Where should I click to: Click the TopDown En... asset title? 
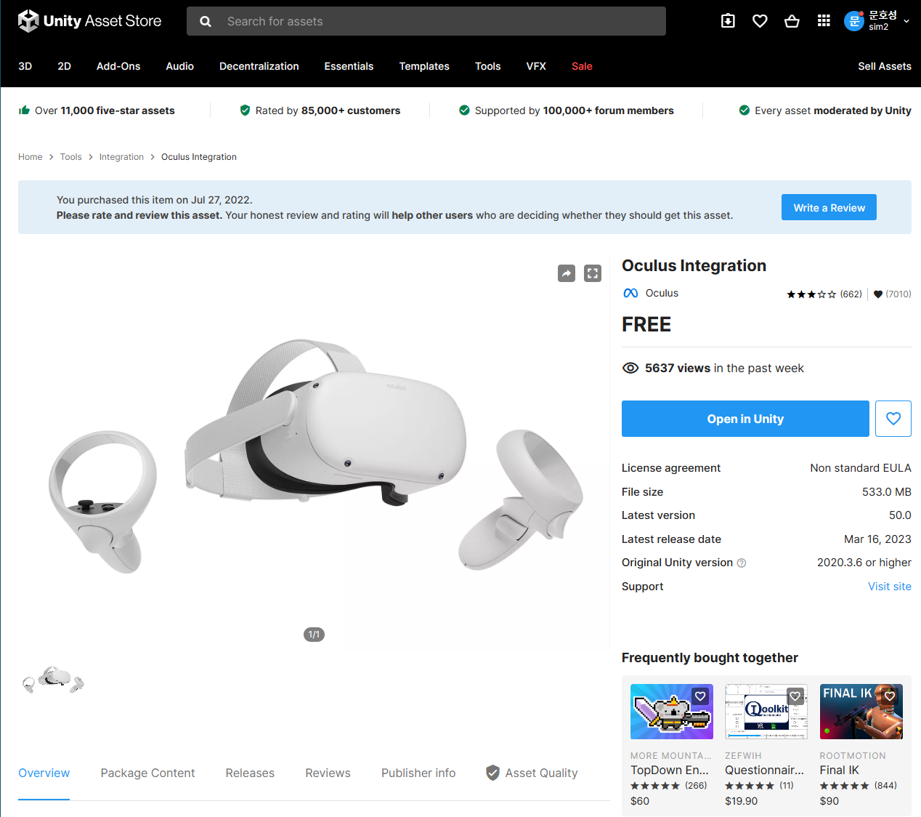[x=670, y=770]
